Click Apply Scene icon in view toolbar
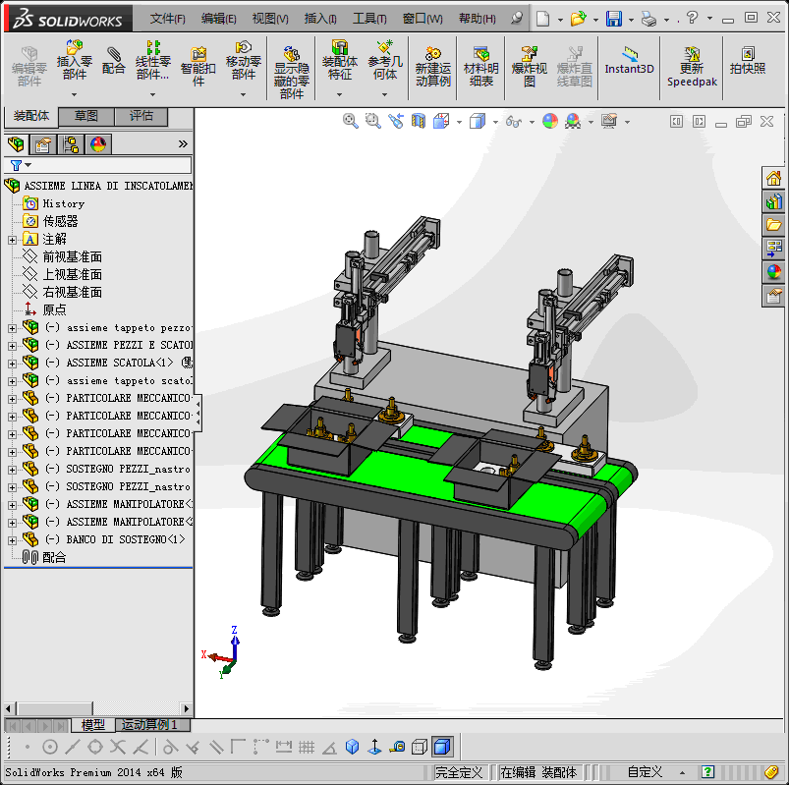The width and height of the screenshot is (789, 785). [x=573, y=121]
